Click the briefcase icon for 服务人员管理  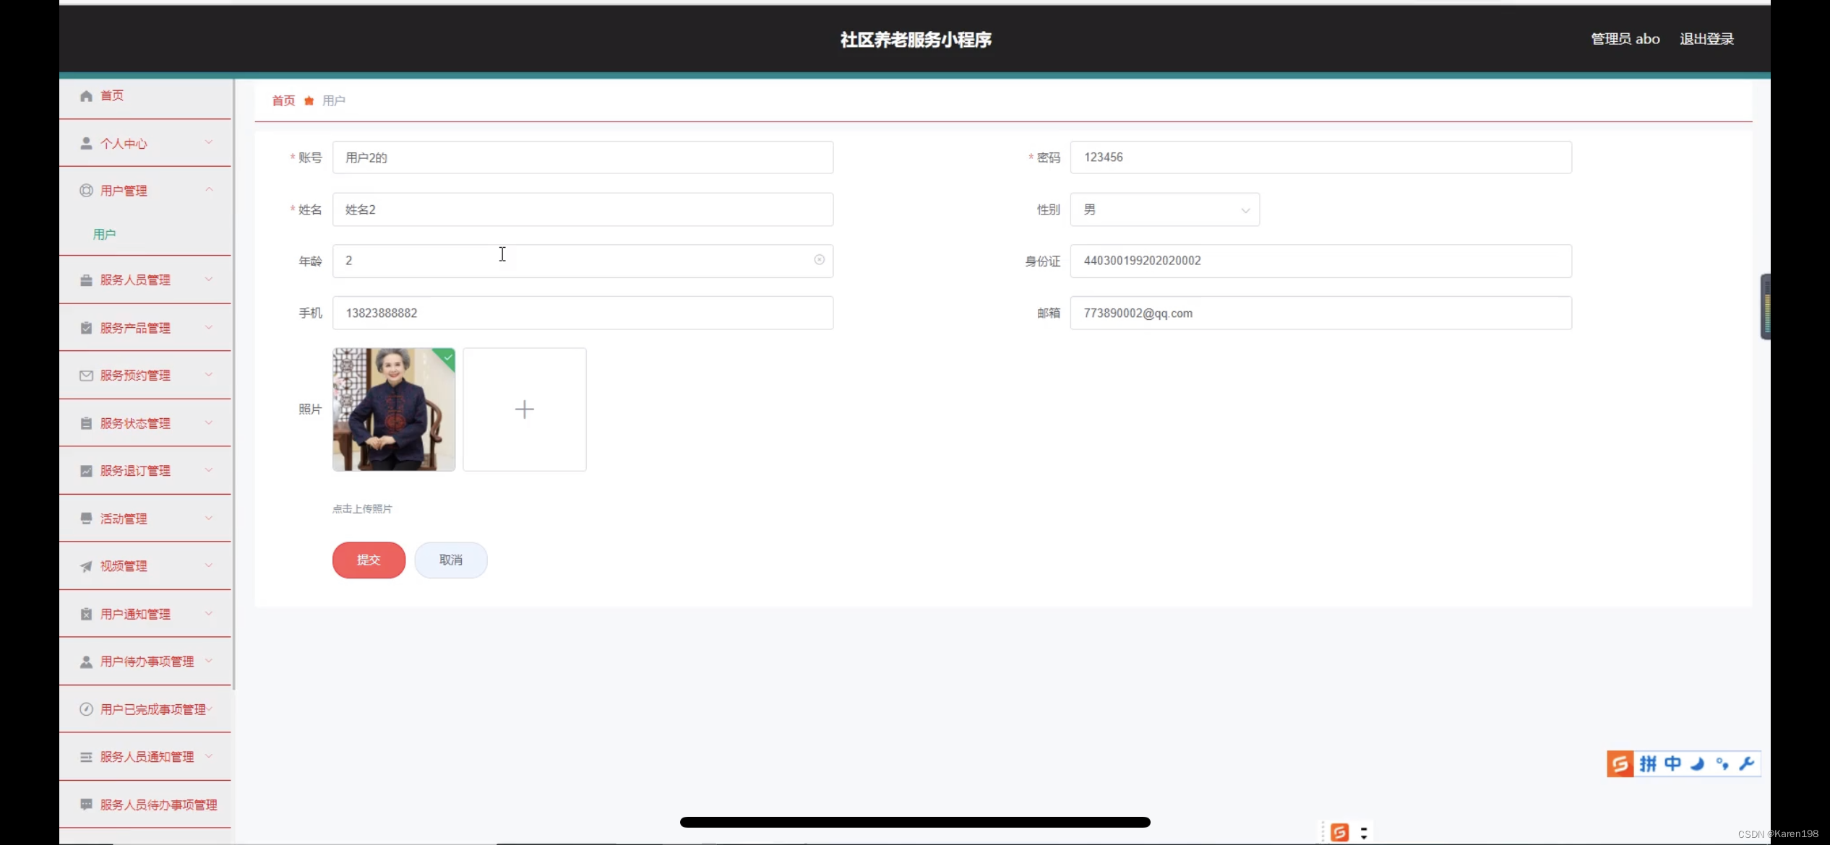[x=86, y=280]
